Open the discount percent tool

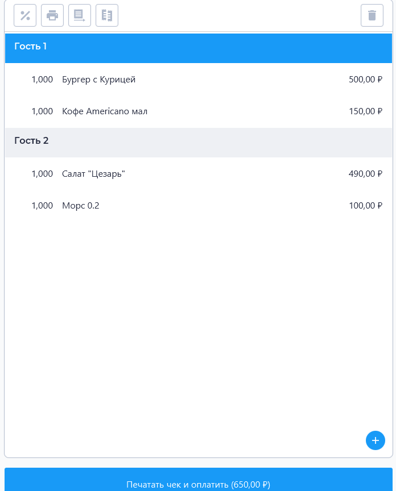click(25, 15)
